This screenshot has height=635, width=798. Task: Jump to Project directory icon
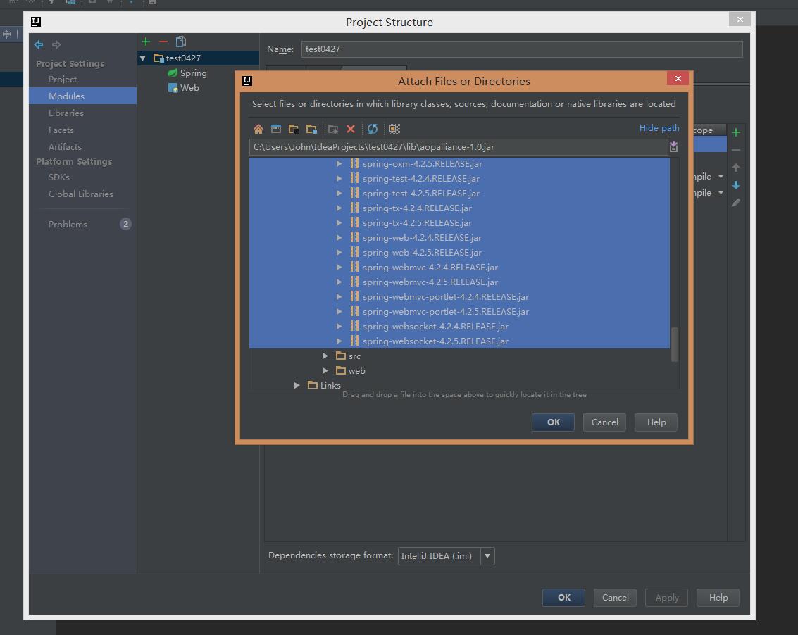click(294, 129)
